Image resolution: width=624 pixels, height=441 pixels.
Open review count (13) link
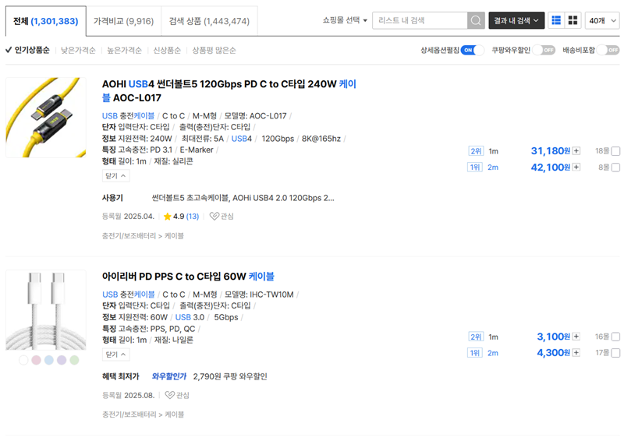[x=193, y=217]
